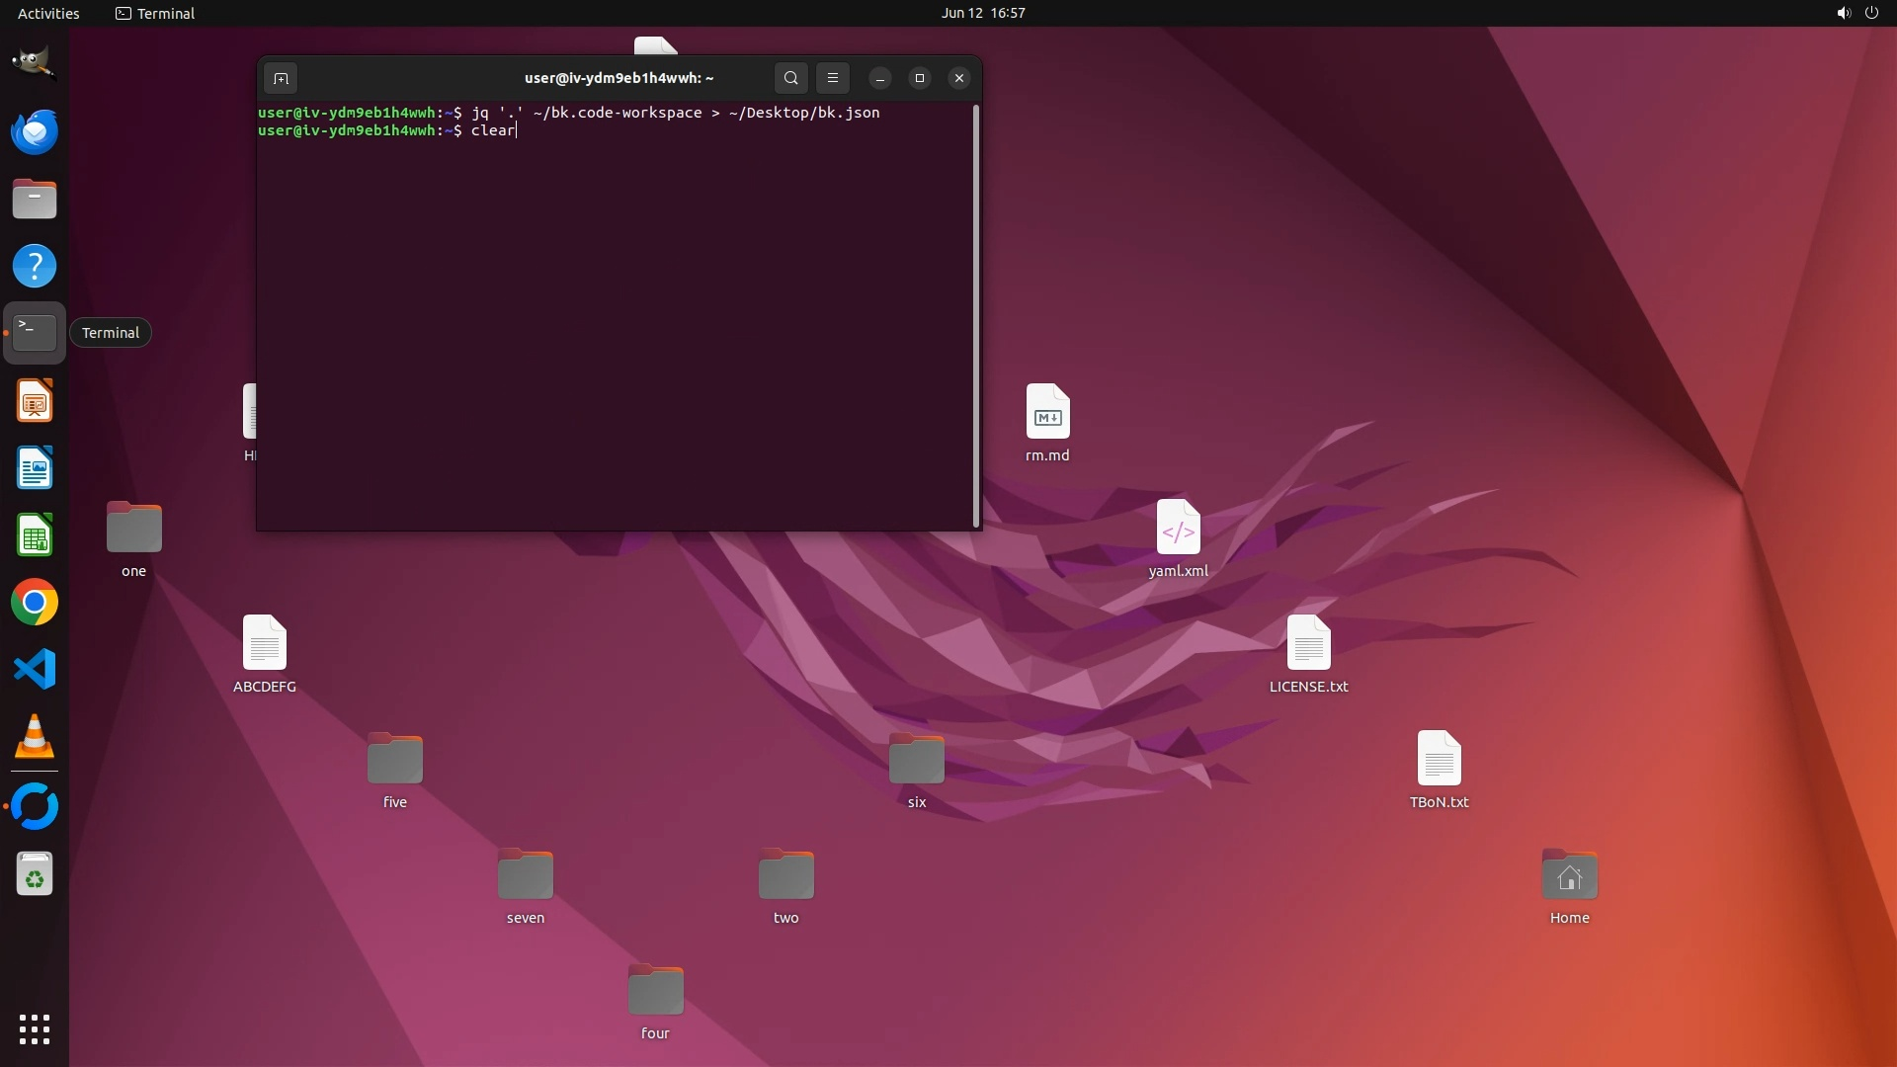Select the yaml.xml desktop file
This screenshot has height=1067, width=1897.
1178,529
